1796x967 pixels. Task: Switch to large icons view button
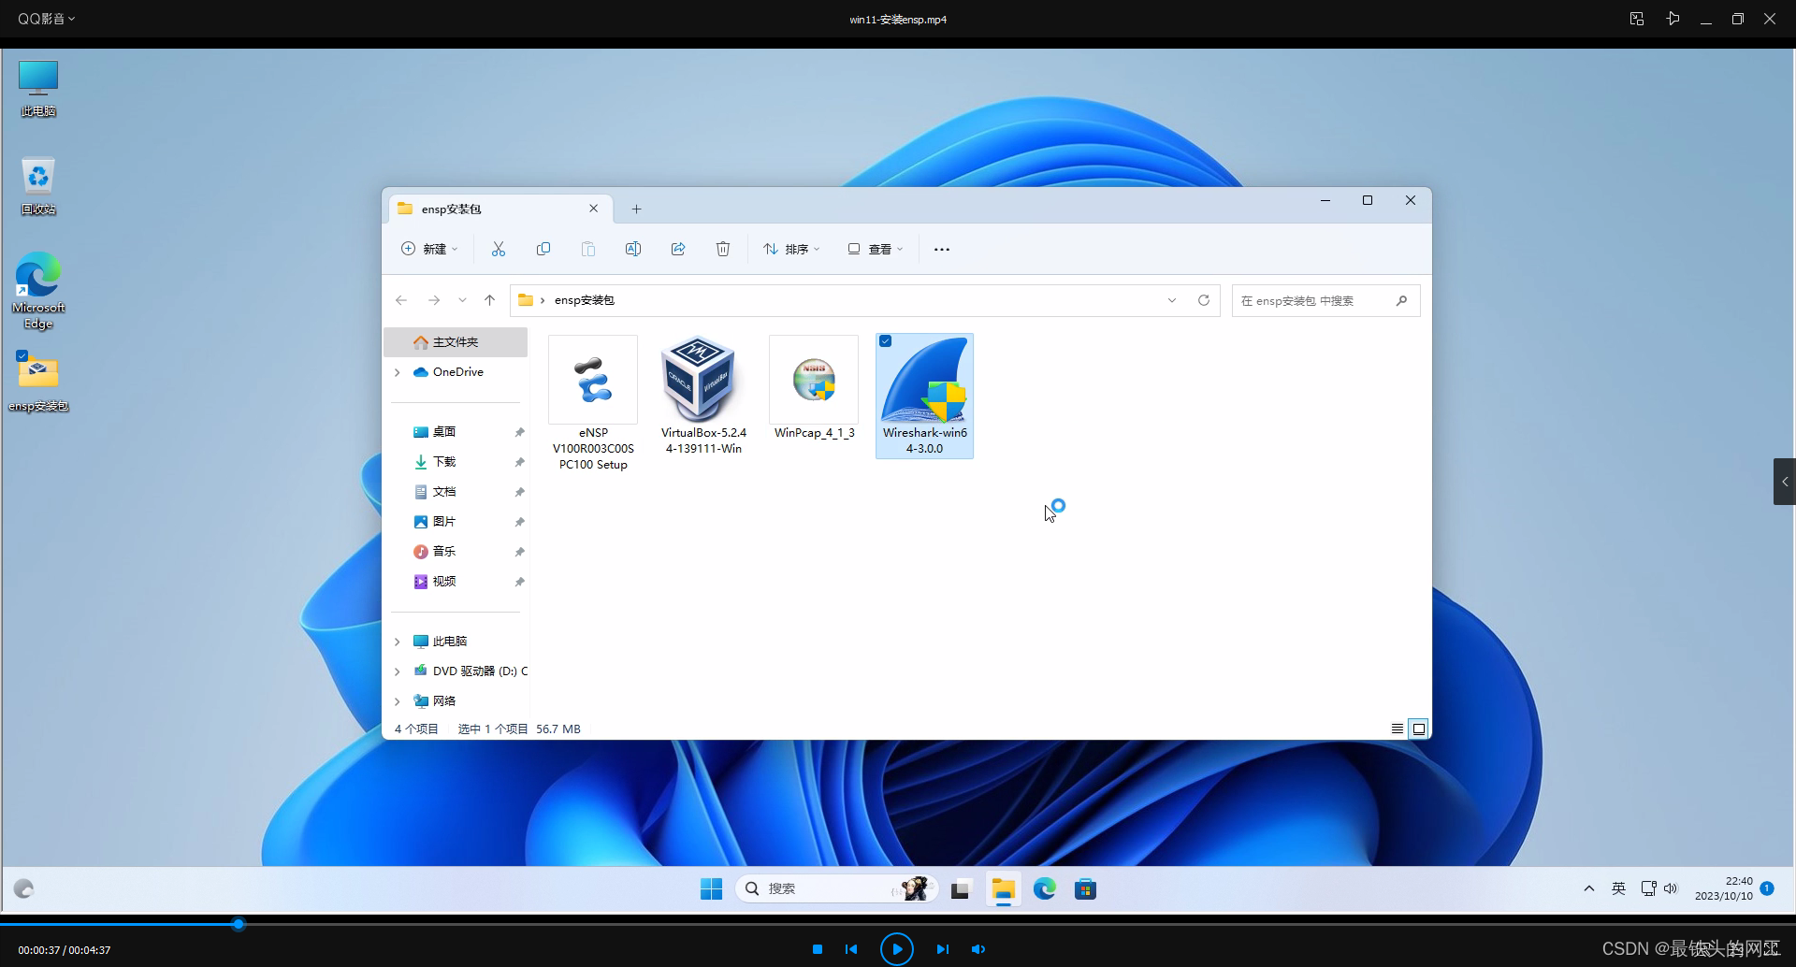(x=1419, y=729)
